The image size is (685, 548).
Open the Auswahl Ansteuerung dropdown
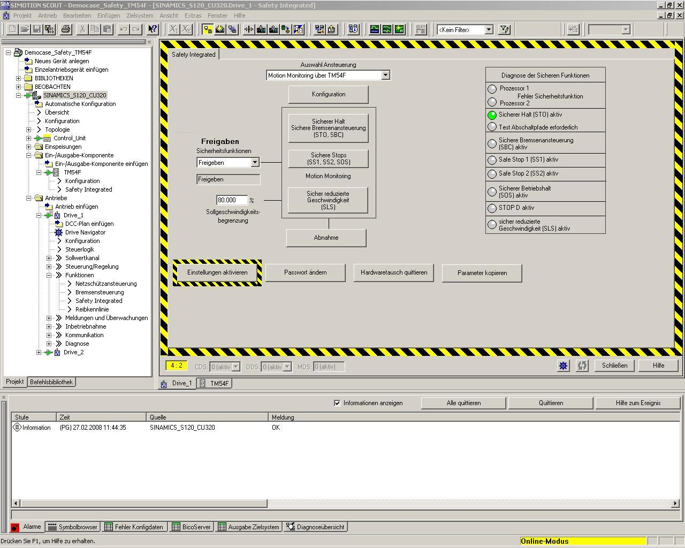(x=385, y=75)
